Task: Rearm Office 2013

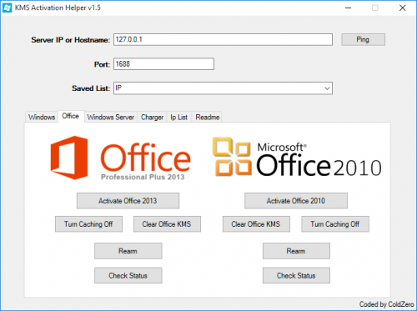Action: pos(128,251)
